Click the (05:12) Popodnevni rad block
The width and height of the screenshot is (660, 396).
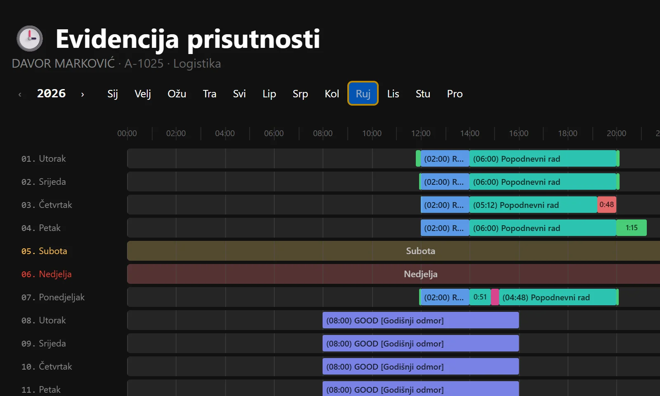click(533, 205)
